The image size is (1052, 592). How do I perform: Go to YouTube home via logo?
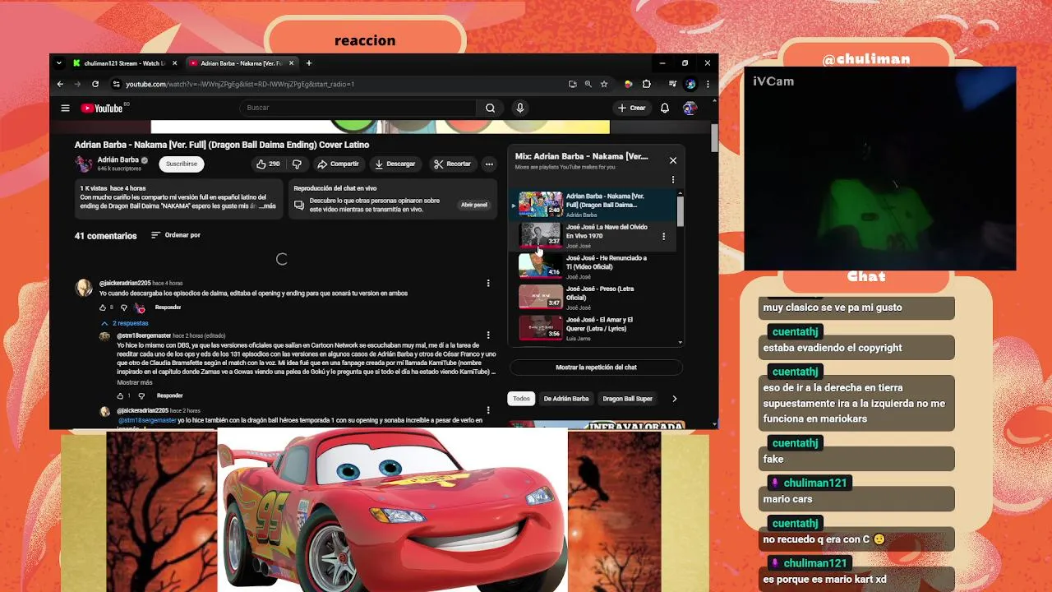102,108
